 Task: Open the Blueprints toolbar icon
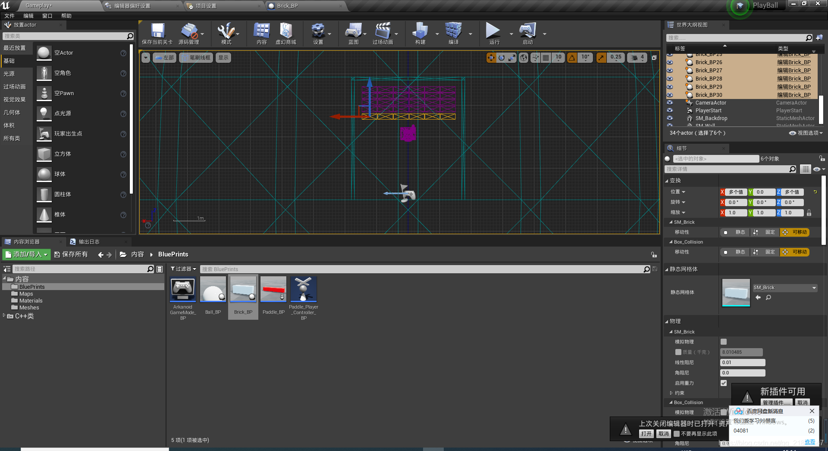pos(353,34)
